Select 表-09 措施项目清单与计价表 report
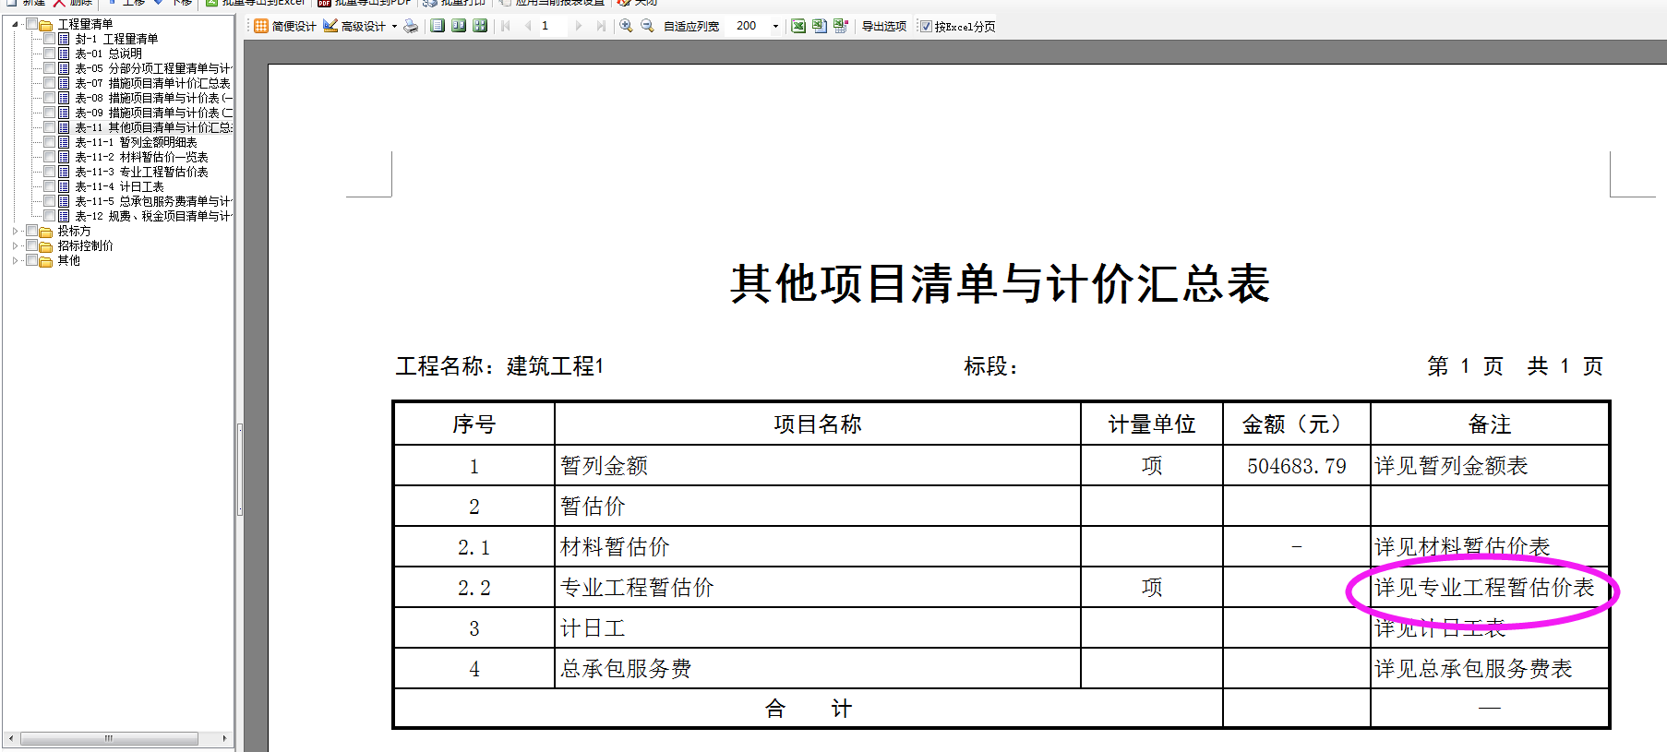Screen dimensions: 1667x752 click(153, 113)
